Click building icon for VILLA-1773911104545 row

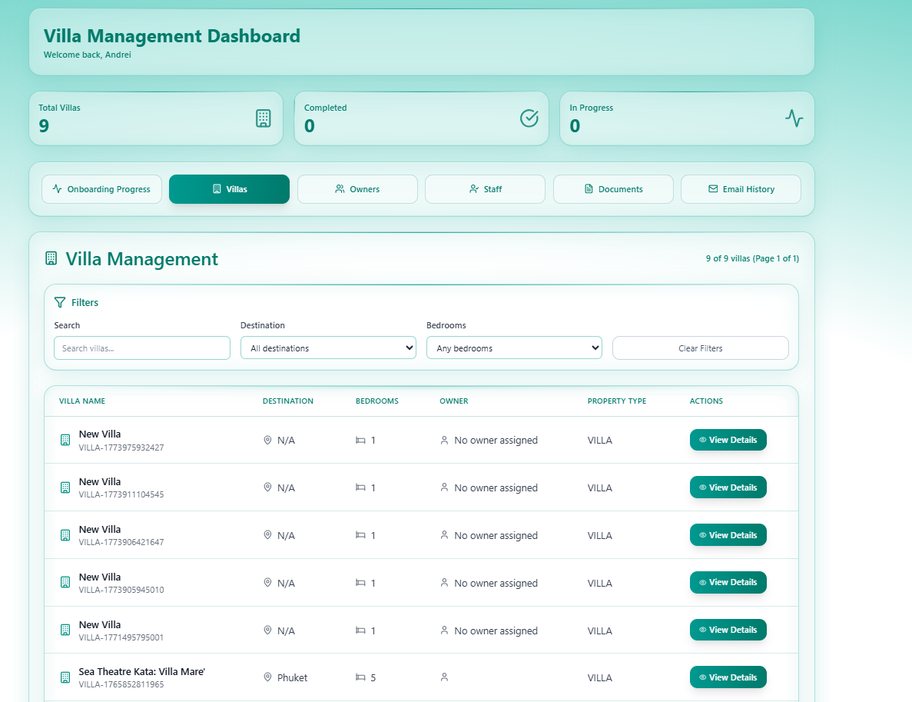coord(65,487)
